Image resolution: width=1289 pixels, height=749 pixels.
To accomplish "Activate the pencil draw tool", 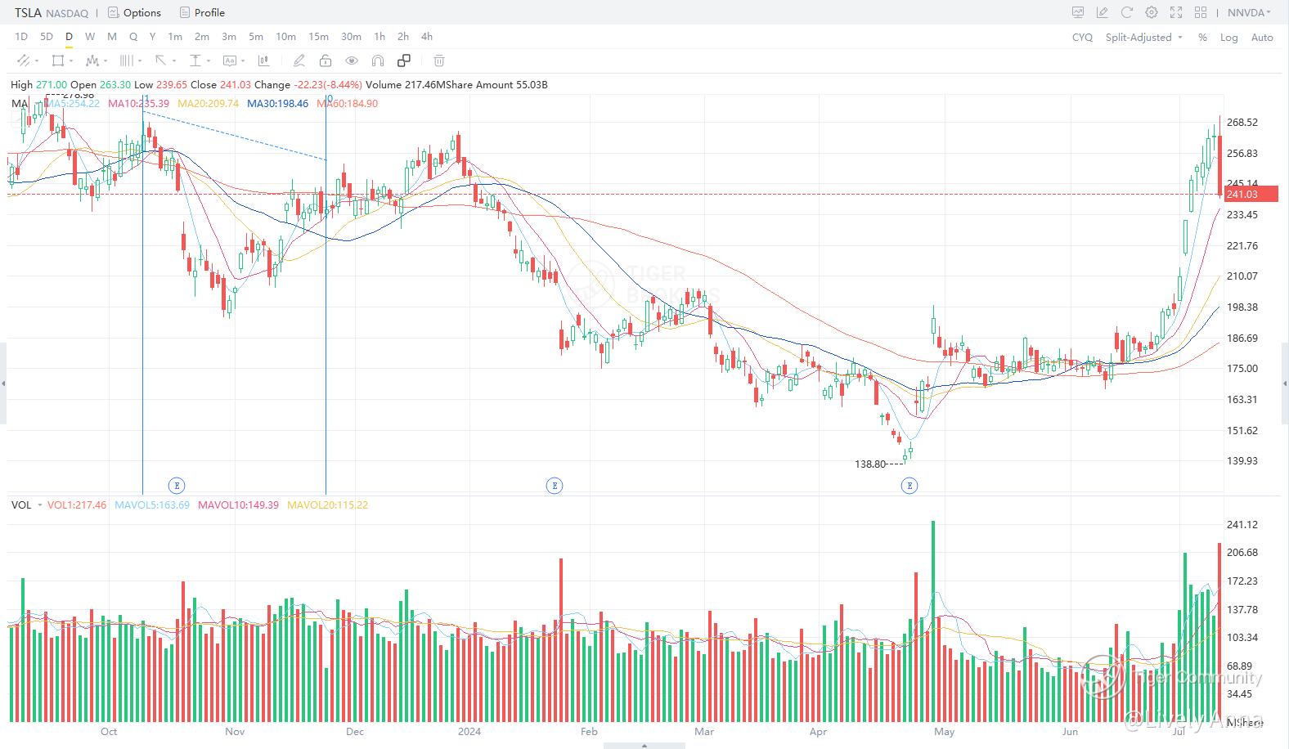I will (299, 61).
